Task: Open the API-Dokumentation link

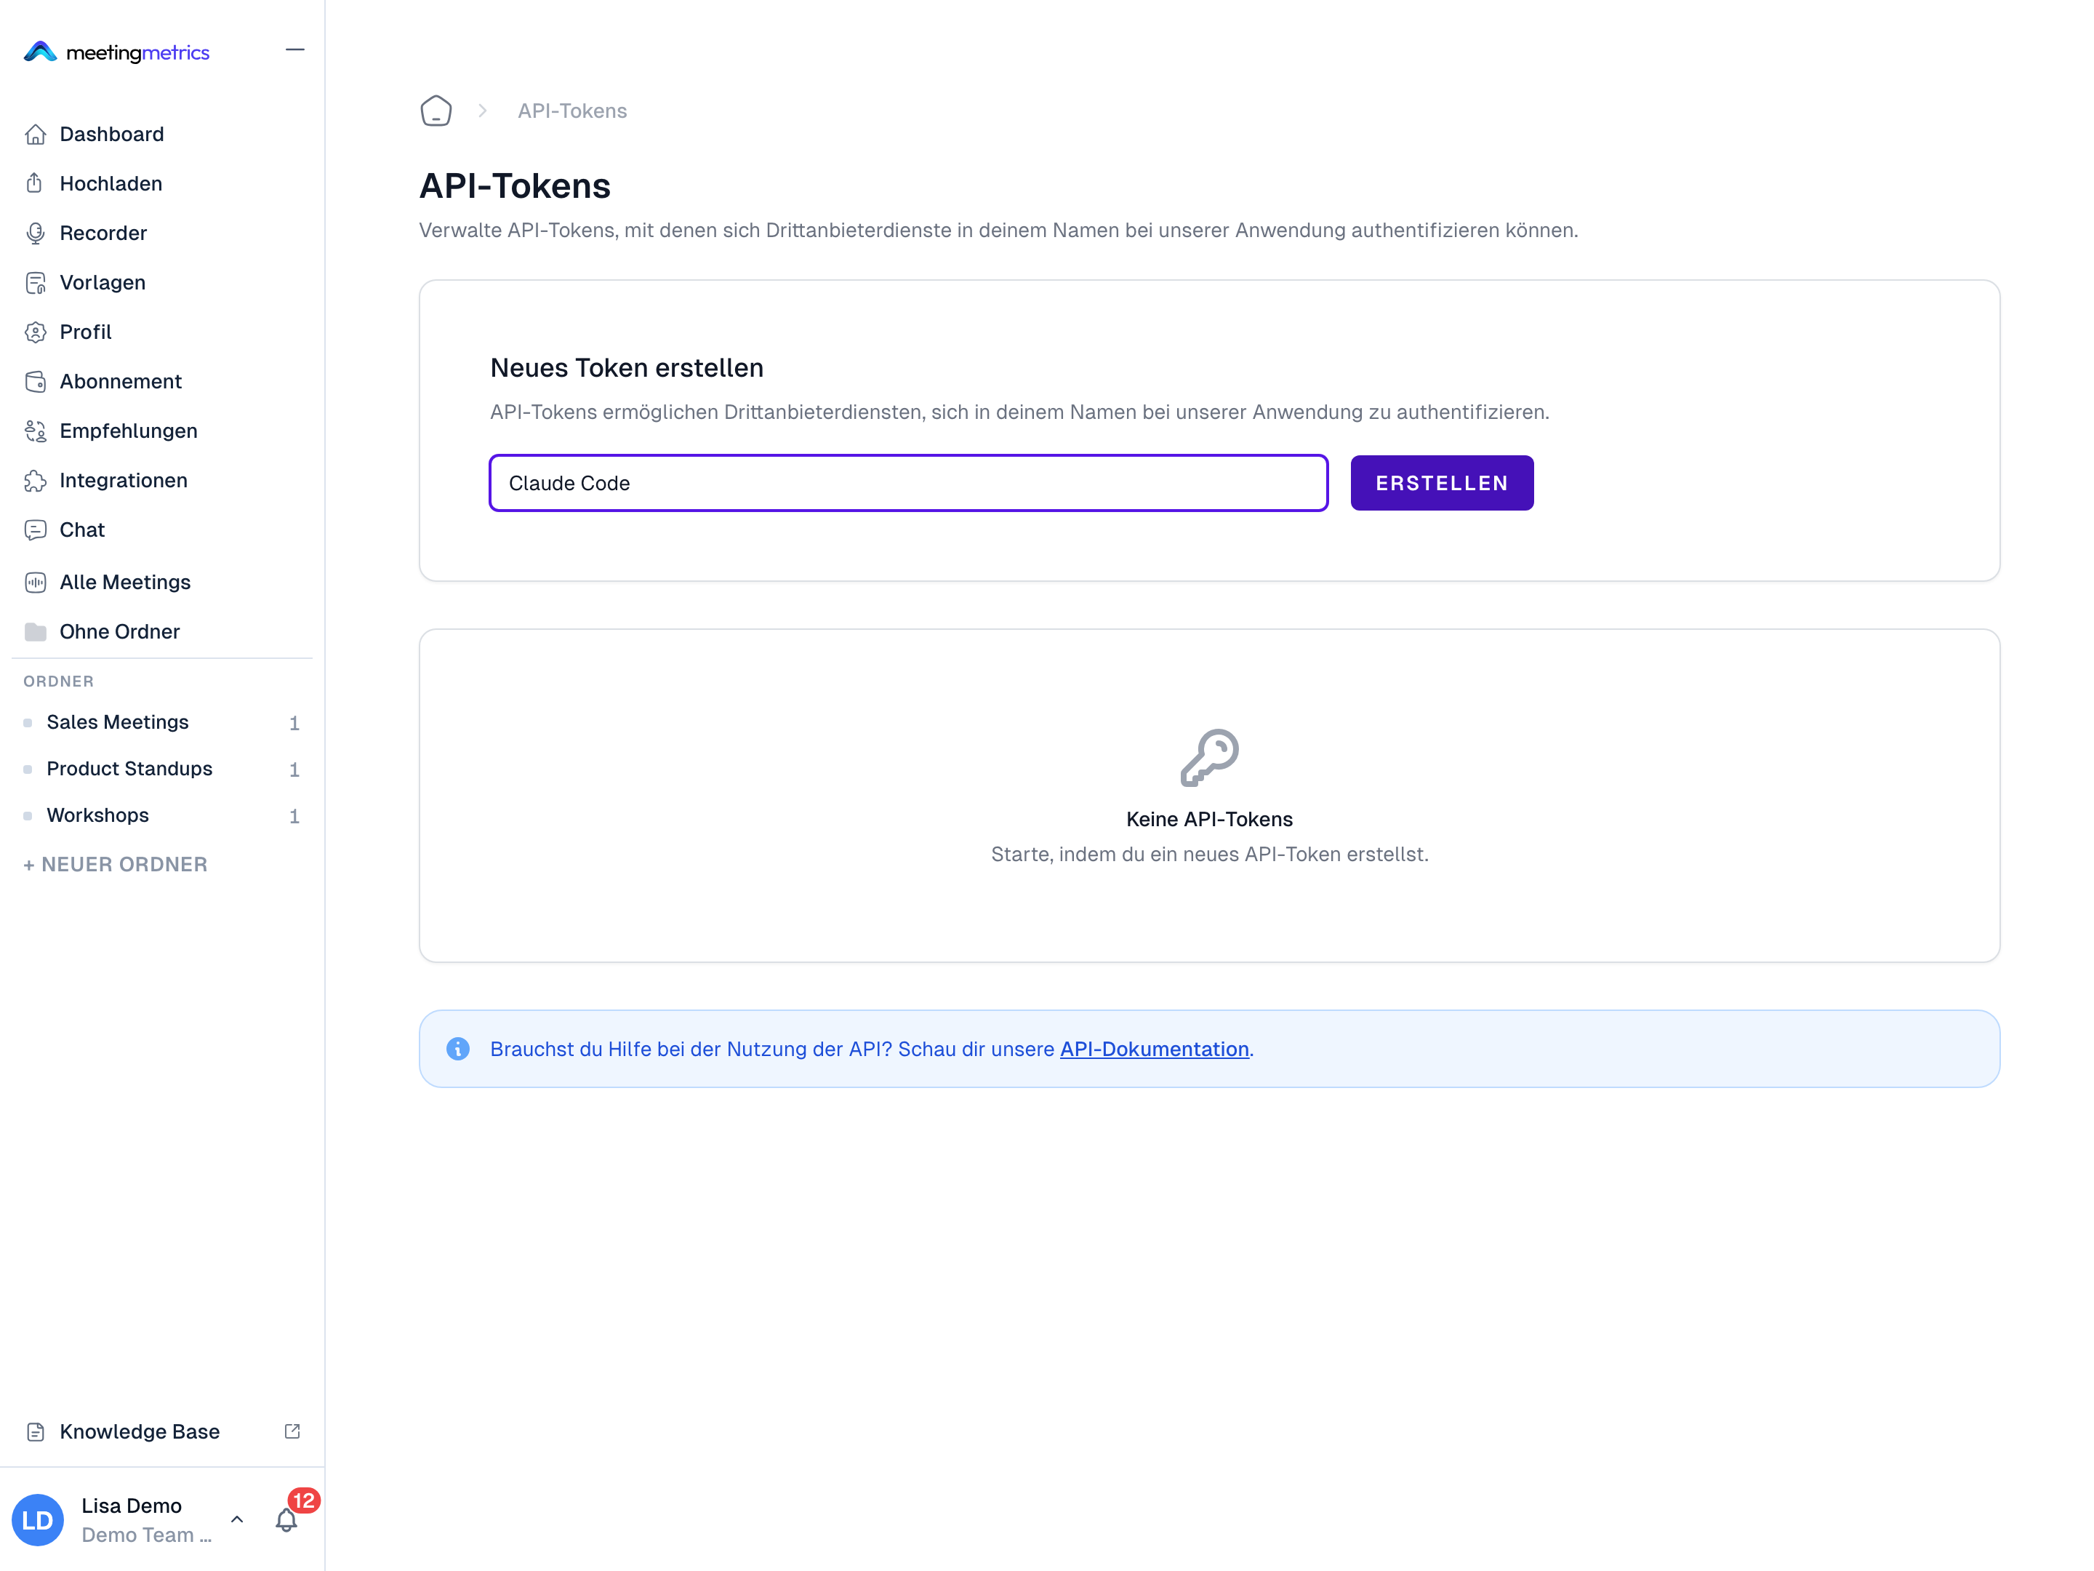Action: point(1154,1050)
